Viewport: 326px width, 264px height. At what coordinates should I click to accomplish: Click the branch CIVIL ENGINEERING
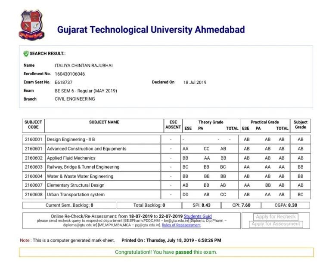click(x=75, y=99)
